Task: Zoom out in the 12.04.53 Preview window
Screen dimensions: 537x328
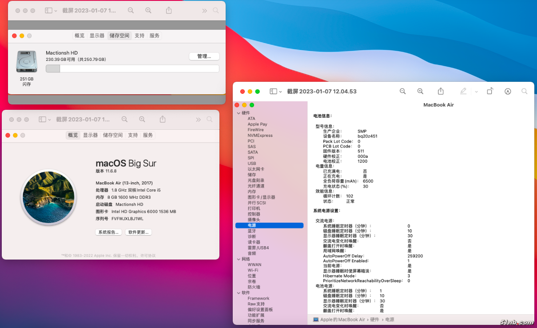Action: [403, 91]
